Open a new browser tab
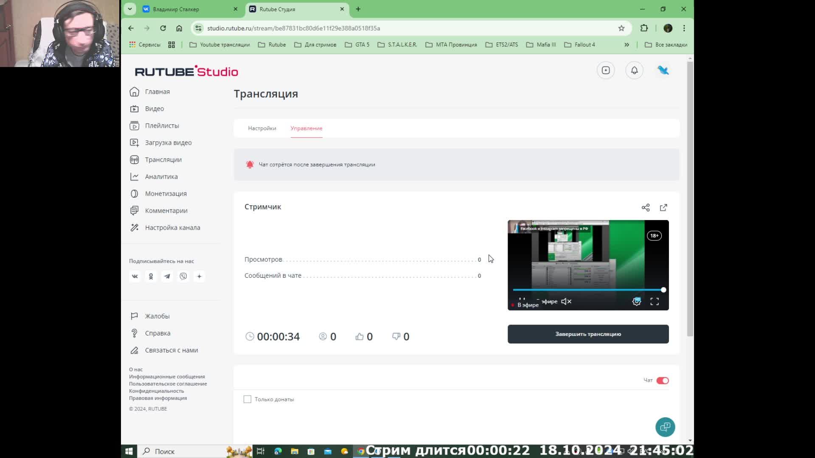 (358, 9)
